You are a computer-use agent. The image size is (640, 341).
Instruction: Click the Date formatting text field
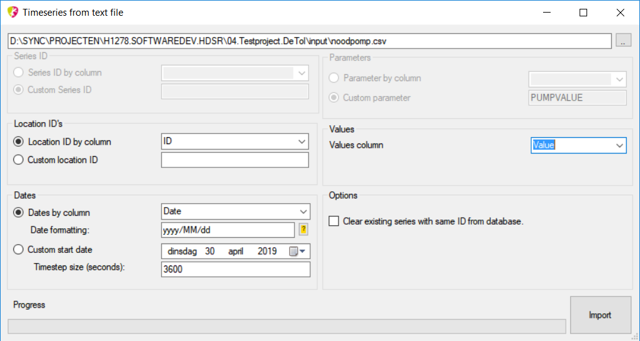click(x=228, y=230)
